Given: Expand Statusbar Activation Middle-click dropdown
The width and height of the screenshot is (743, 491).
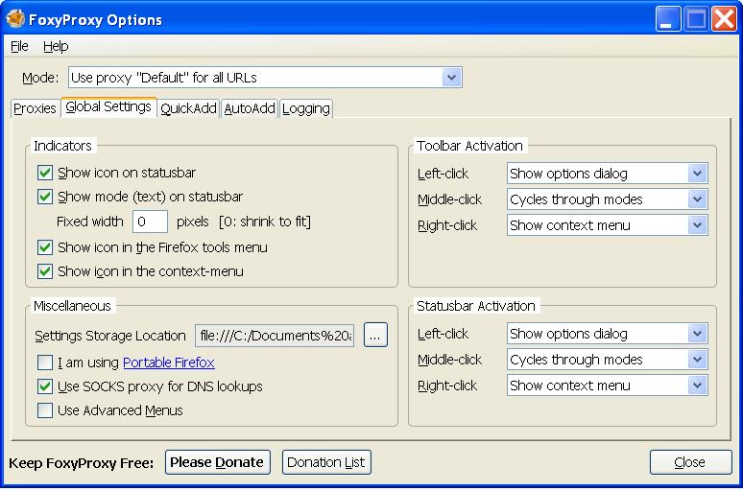Looking at the screenshot, I should pyautogui.click(x=608, y=360).
